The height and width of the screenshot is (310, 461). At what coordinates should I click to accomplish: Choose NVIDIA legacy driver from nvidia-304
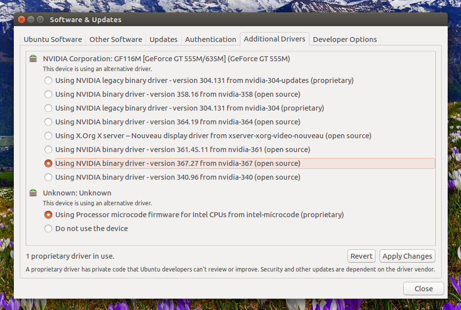[48, 108]
